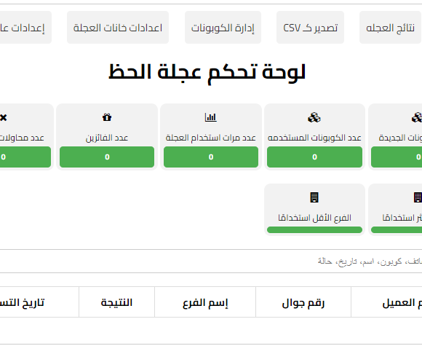Click the gift icon above عدد الفائزين
The height and width of the screenshot is (362, 422).
(x=107, y=117)
